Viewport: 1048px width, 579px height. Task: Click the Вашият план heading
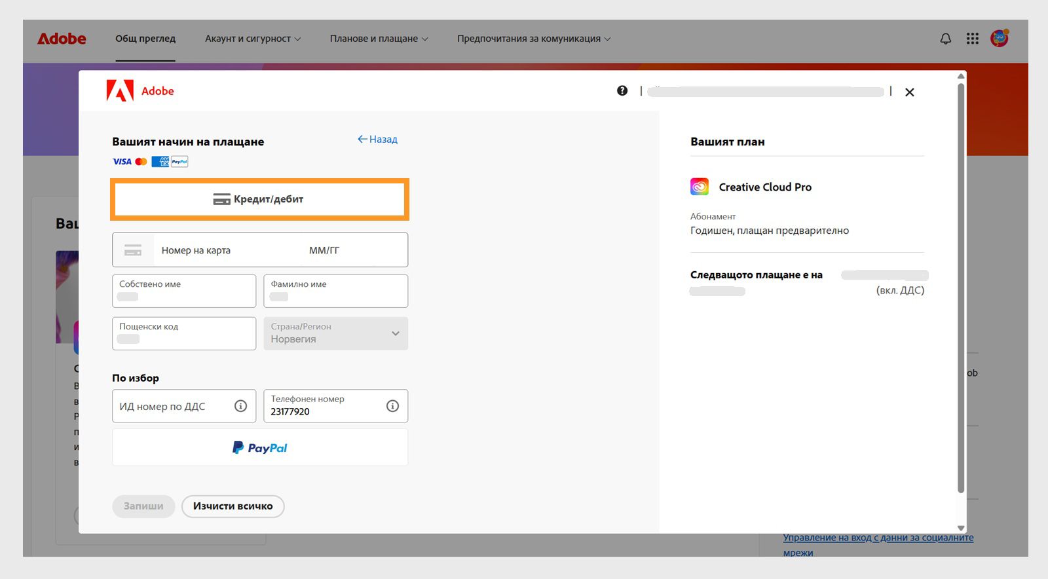click(x=728, y=142)
